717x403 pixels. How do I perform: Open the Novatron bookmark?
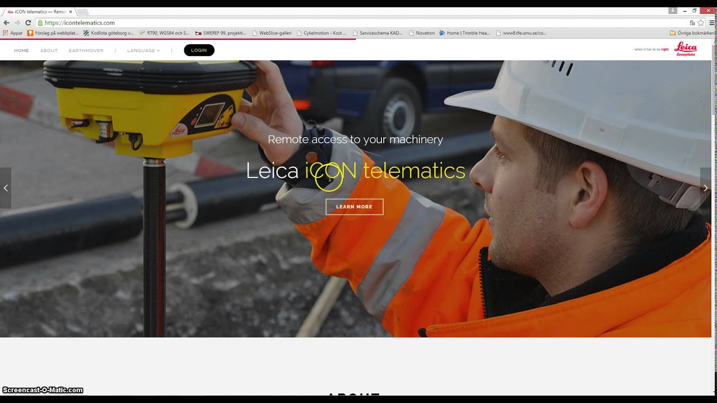pos(422,33)
